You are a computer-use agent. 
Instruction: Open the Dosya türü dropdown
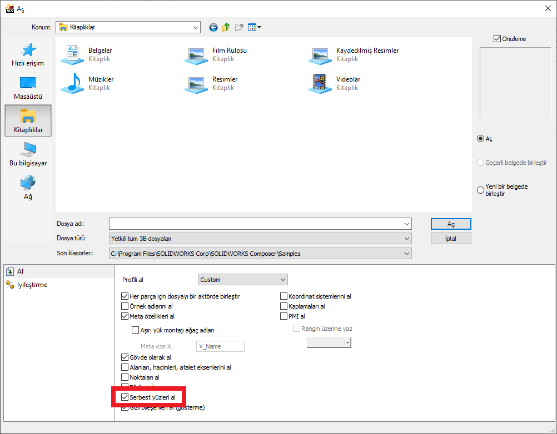260,239
